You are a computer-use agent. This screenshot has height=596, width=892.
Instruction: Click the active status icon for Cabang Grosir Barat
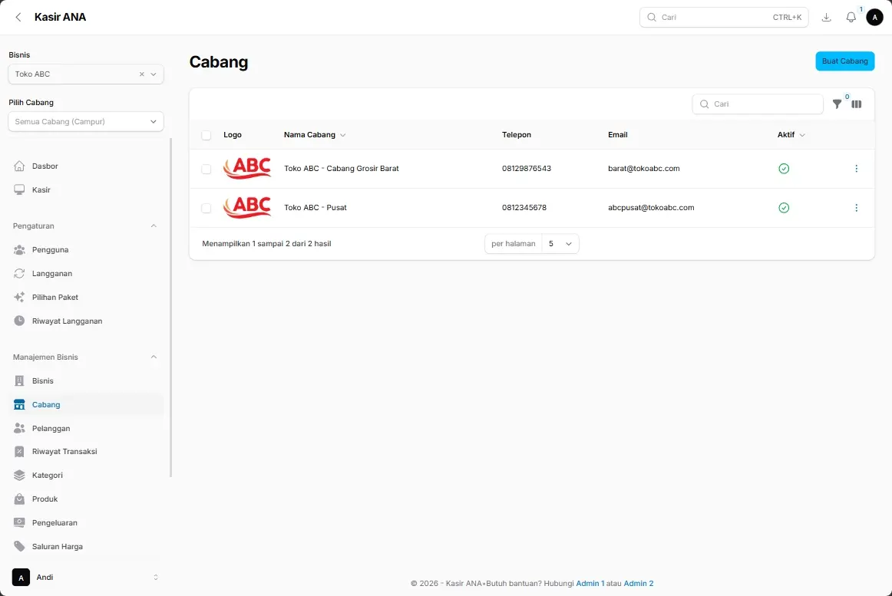pyautogui.click(x=783, y=168)
